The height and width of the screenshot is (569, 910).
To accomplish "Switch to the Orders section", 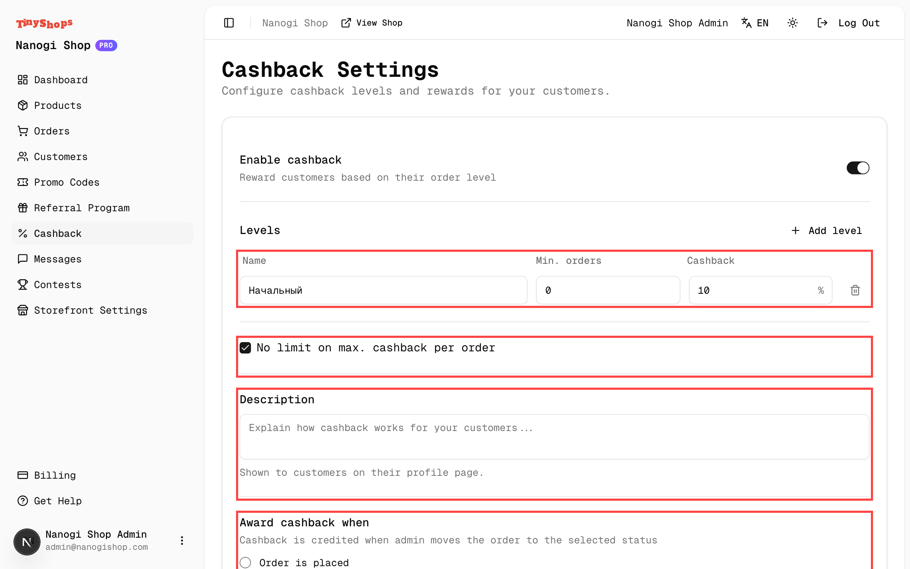I will point(52,131).
